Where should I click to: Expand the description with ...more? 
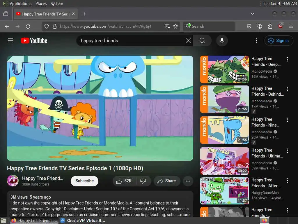pyautogui.click(x=183, y=215)
